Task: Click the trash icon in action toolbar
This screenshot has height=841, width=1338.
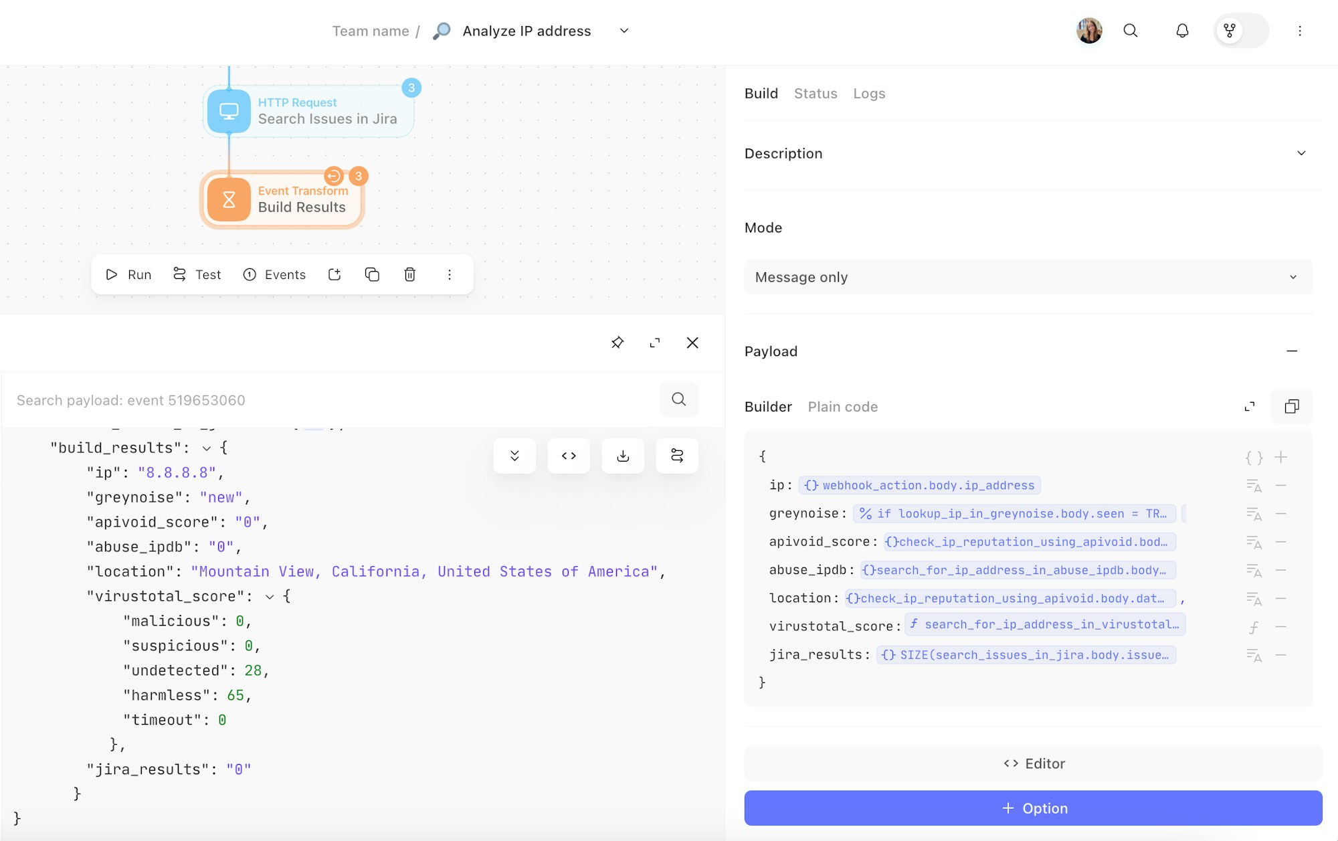Action: (x=410, y=274)
